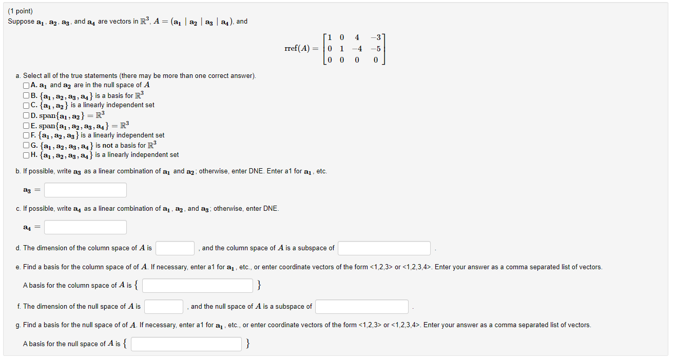Check option A about null space of A
Viewport: 673px width, 360px height.
[25, 85]
